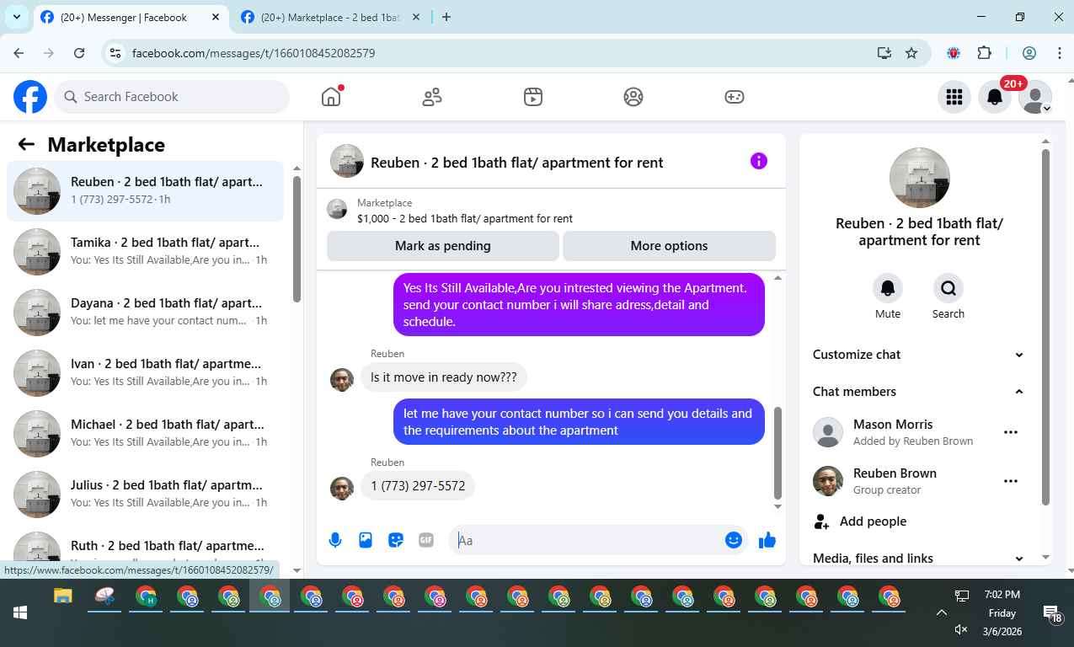Click the chat info panel scrollbar

[x=1046, y=327]
